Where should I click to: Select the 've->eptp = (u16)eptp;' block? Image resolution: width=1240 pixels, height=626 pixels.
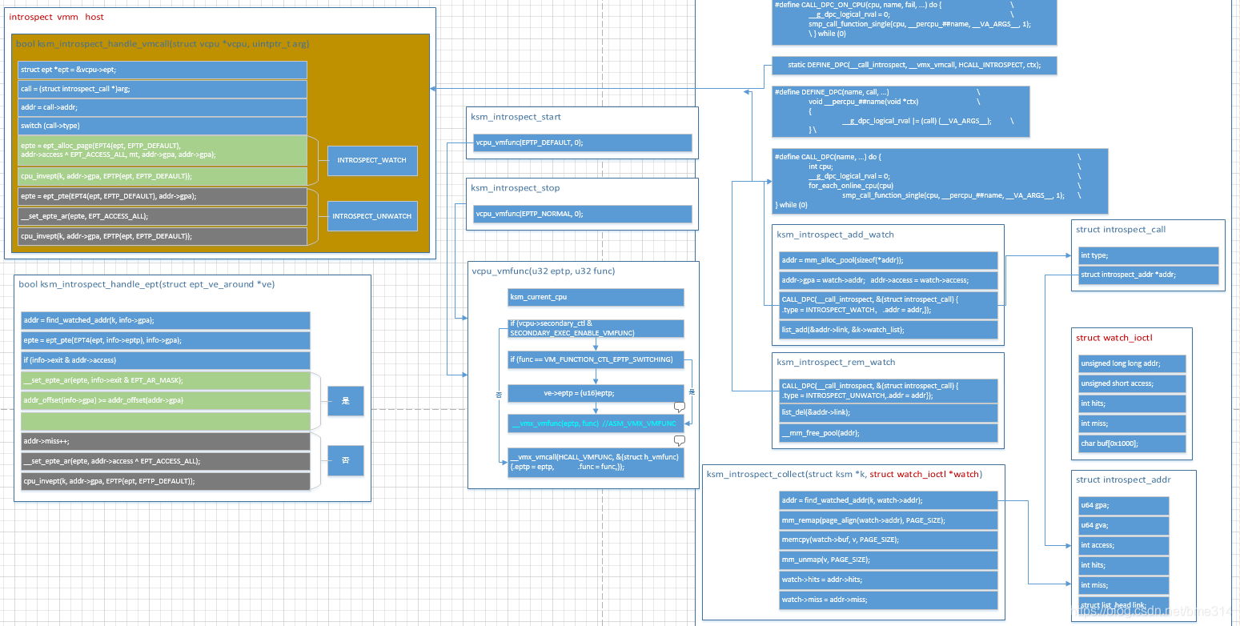[x=596, y=392]
